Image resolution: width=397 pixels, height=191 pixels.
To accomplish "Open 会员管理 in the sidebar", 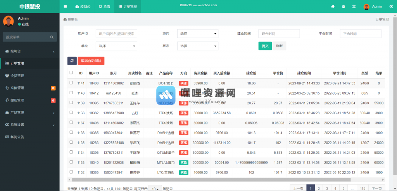I will (29, 76).
